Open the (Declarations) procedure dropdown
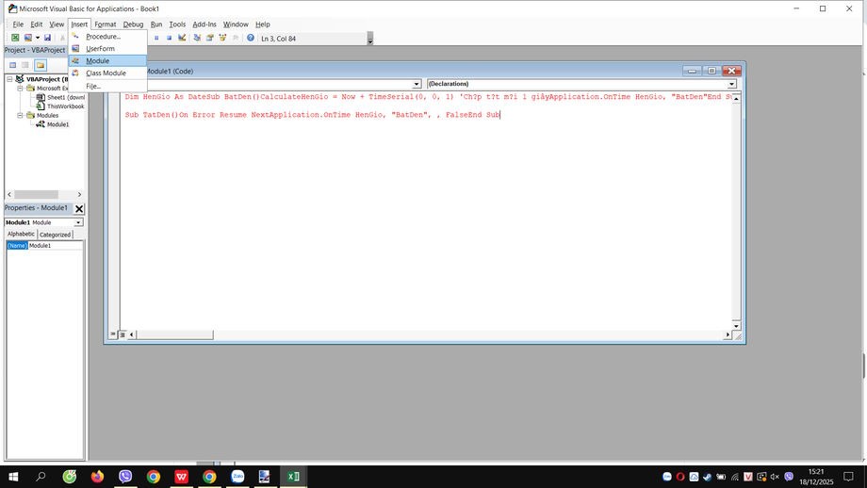This screenshot has height=488, width=867. coord(731,84)
